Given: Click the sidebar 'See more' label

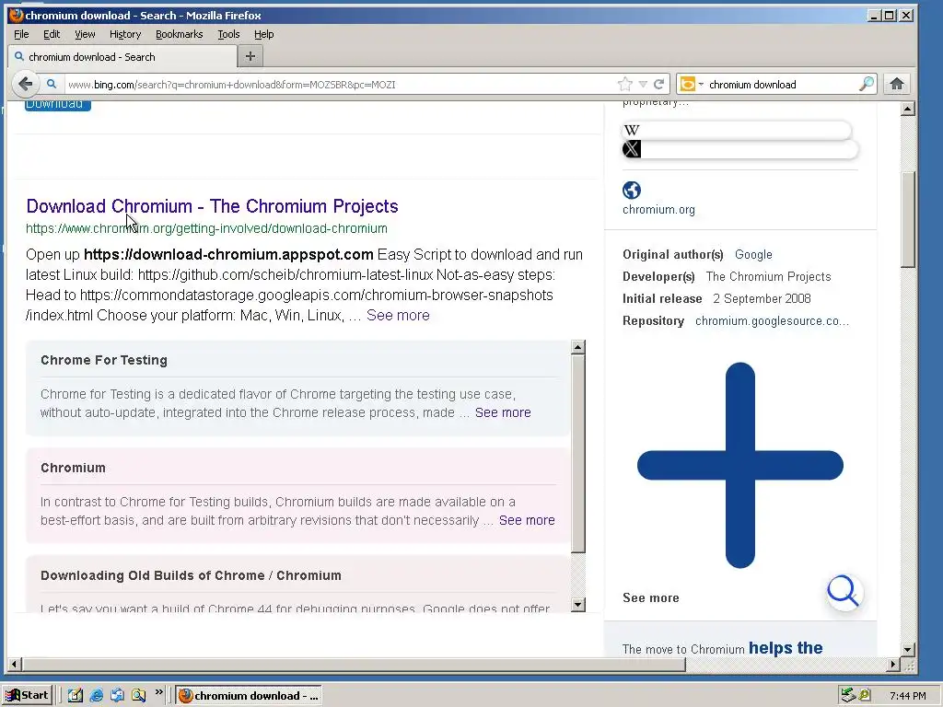Looking at the screenshot, I should pyautogui.click(x=651, y=597).
